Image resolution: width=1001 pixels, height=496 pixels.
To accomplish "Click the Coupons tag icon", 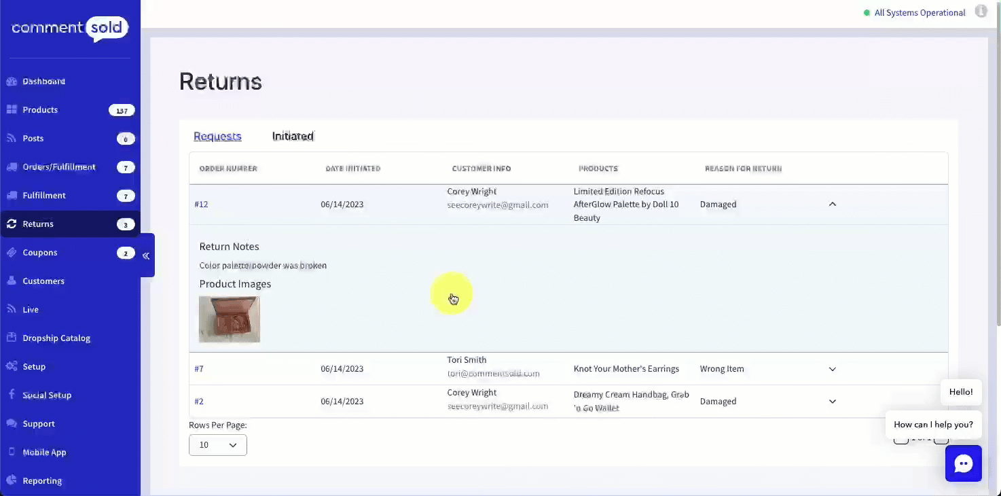I will (12, 253).
